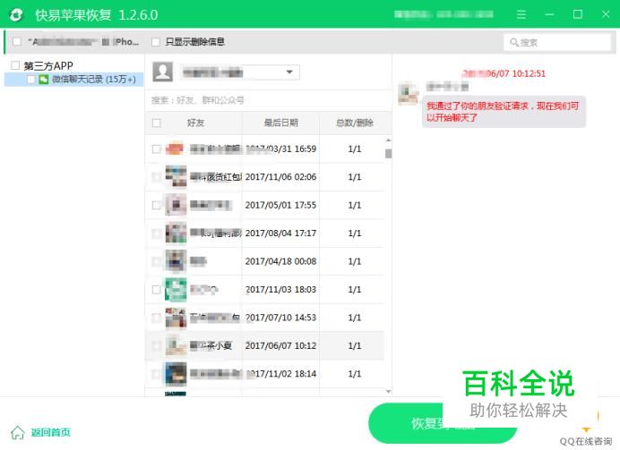
Task: Click the green 恢复 button
Action: [443, 423]
